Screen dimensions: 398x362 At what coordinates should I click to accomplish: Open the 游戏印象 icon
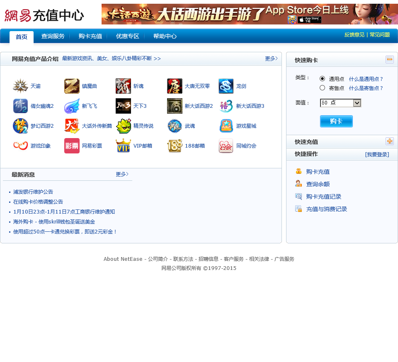point(20,146)
